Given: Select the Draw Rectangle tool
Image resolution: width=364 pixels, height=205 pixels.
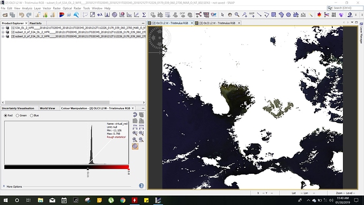Looking at the screenshot, I should 274,15.
